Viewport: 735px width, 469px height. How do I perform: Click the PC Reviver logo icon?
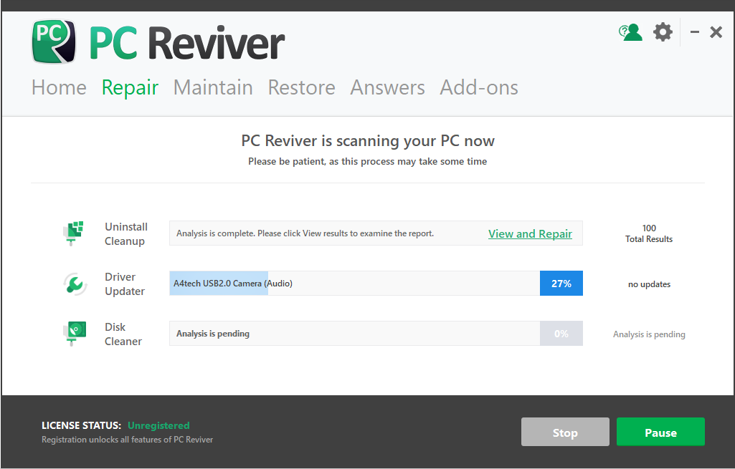click(54, 42)
